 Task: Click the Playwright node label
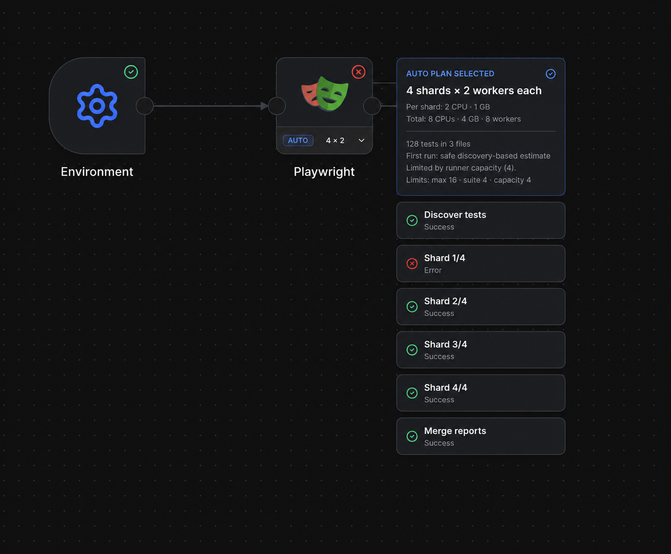(324, 172)
